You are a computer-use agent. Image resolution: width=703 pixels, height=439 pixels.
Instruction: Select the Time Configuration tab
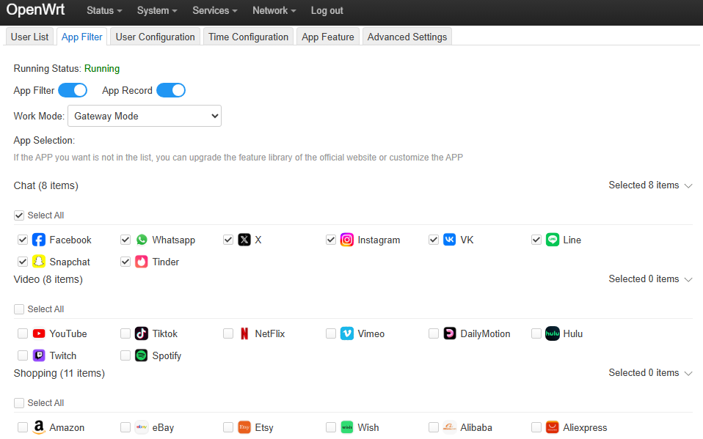[x=248, y=36]
